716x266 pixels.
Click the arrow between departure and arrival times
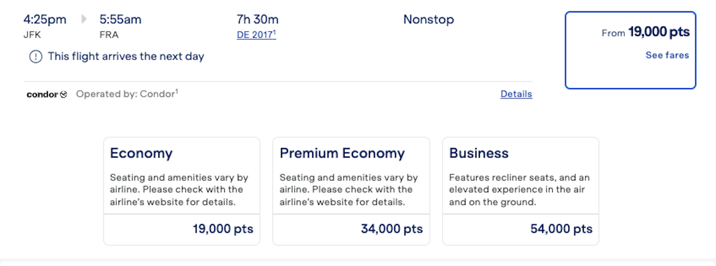(x=84, y=19)
